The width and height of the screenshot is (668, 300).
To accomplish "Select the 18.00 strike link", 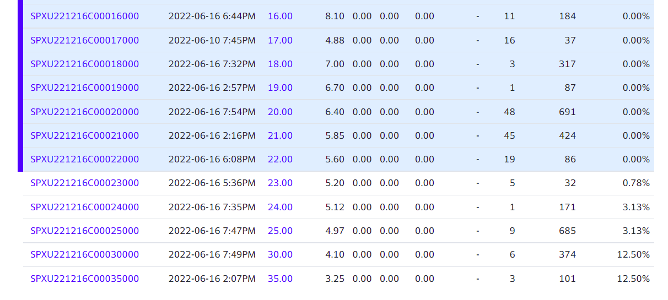I will pyautogui.click(x=280, y=64).
